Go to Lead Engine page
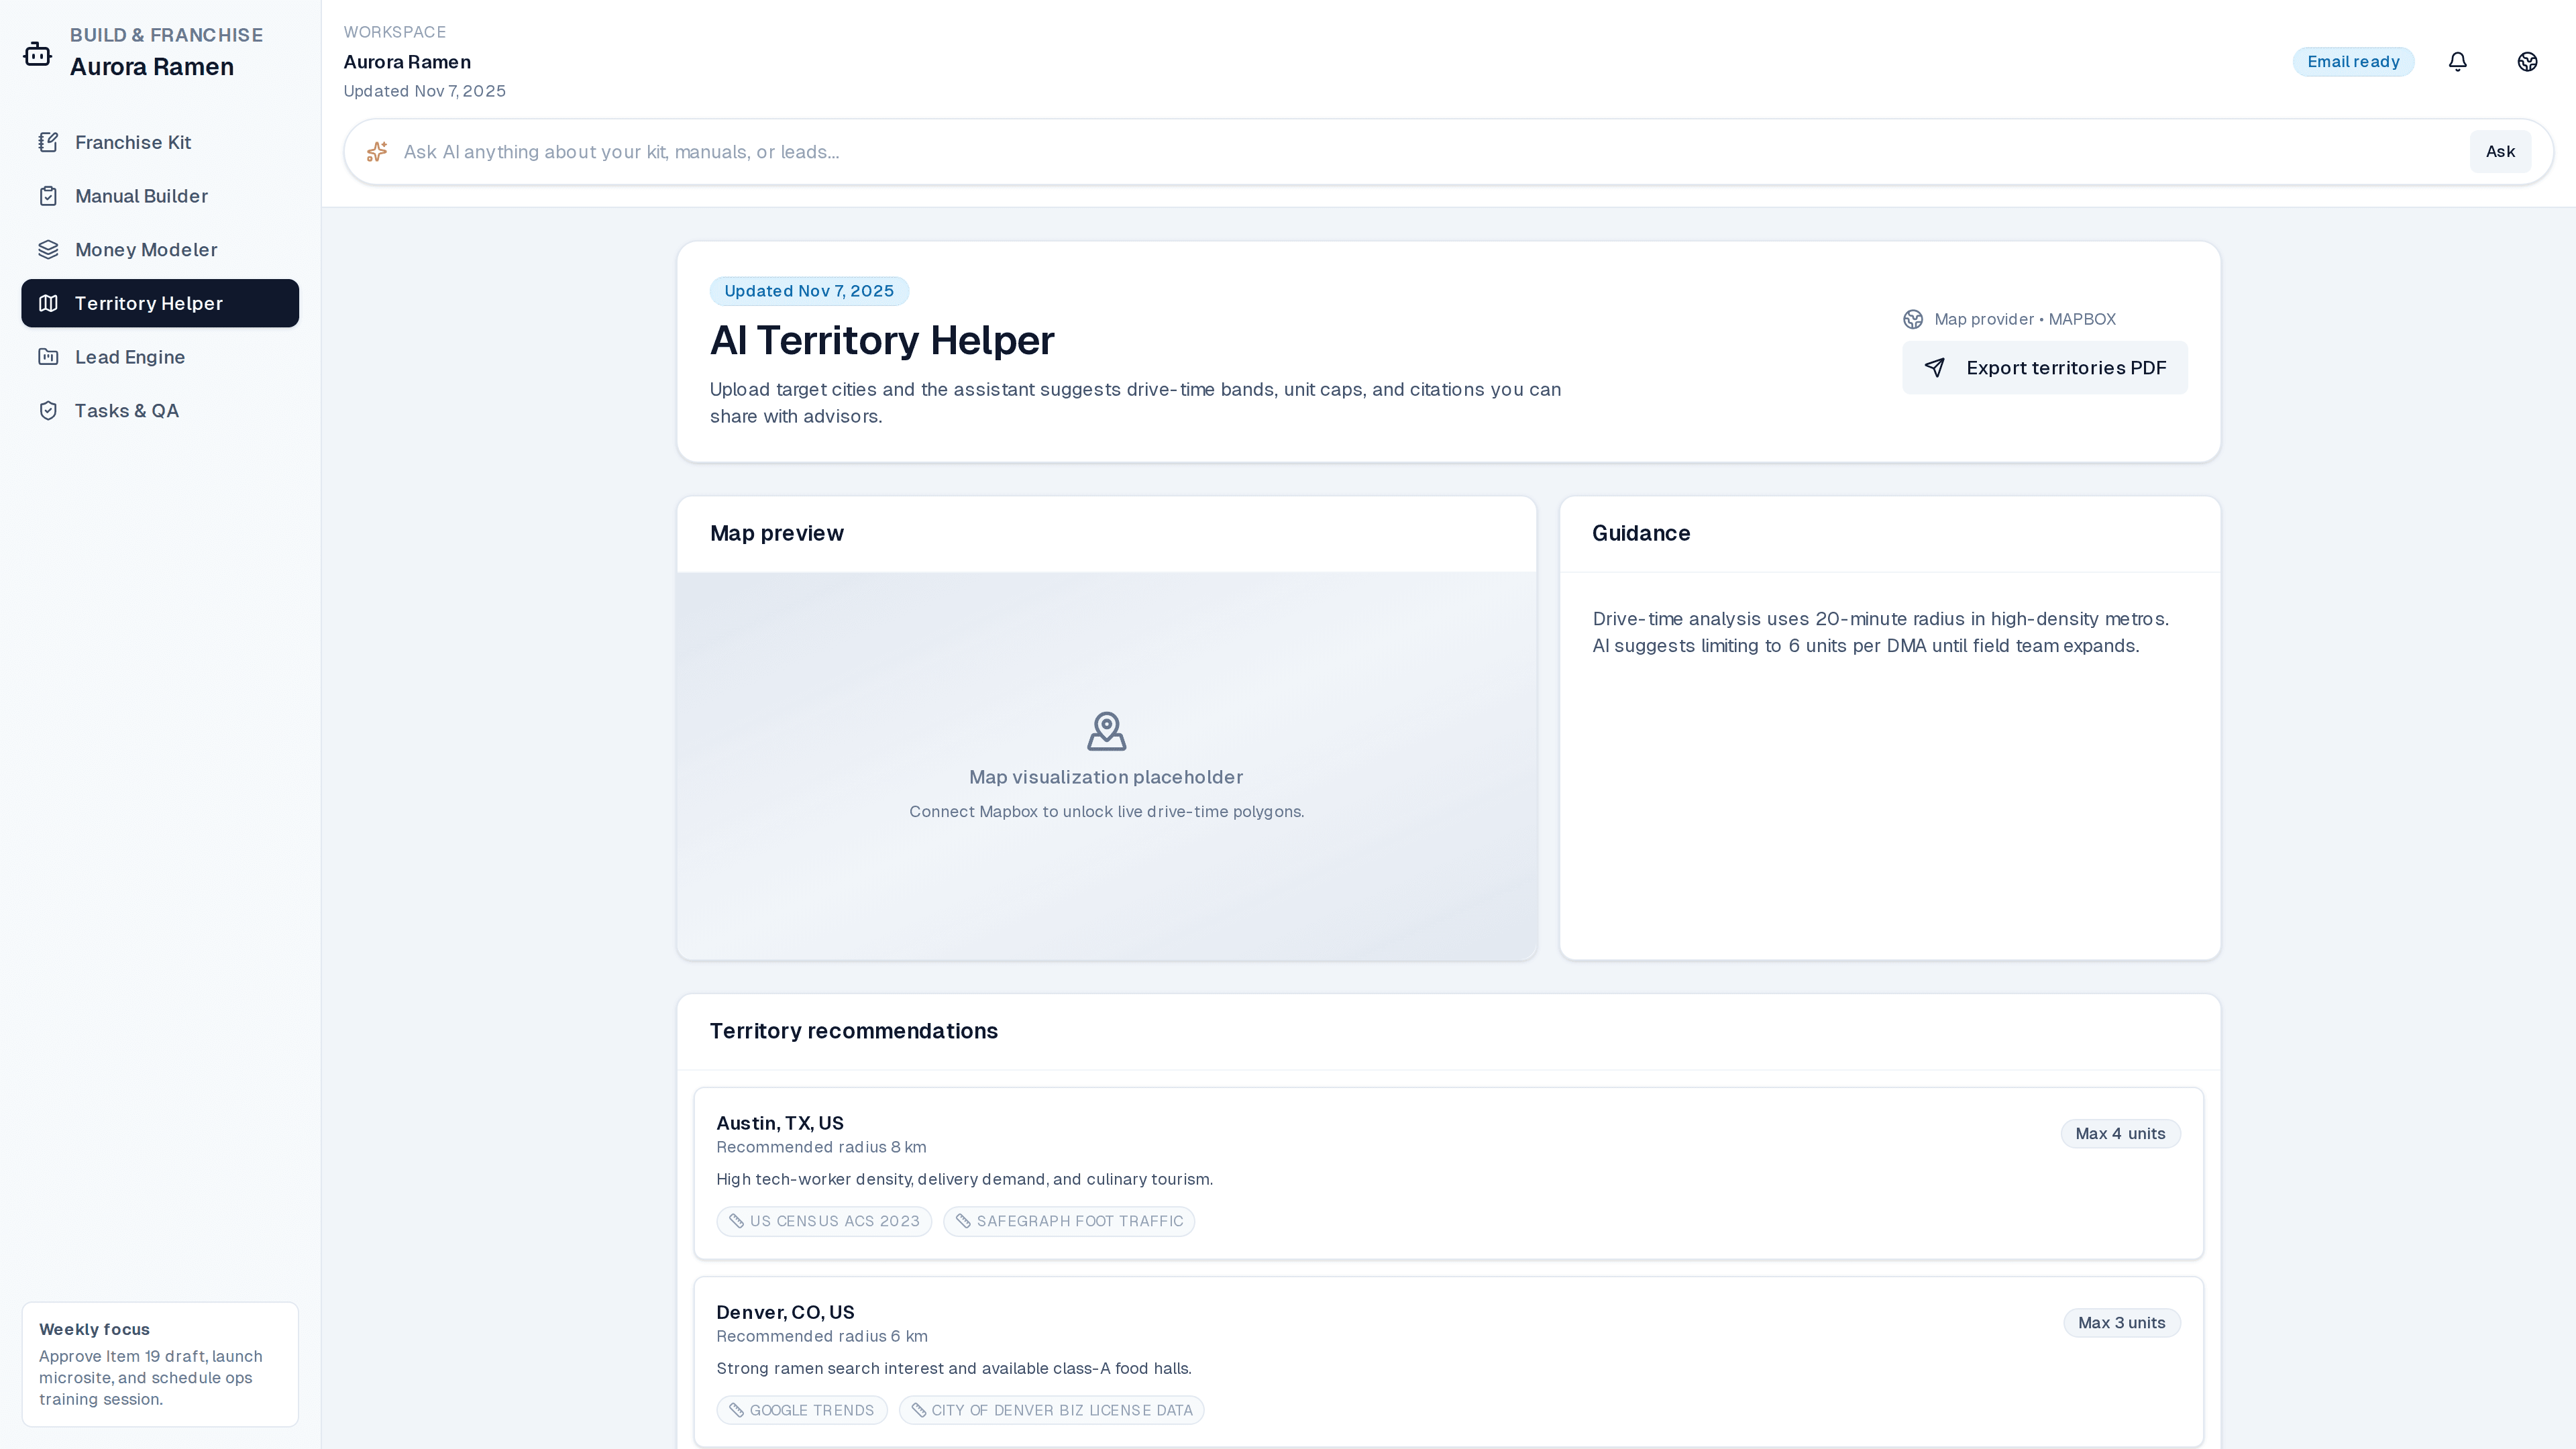Viewport: 2576px width, 1449px height. (x=130, y=357)
